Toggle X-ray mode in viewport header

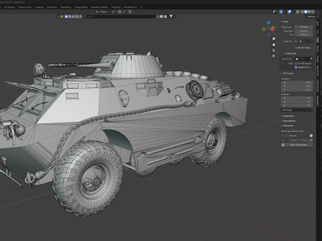point(297,11)
